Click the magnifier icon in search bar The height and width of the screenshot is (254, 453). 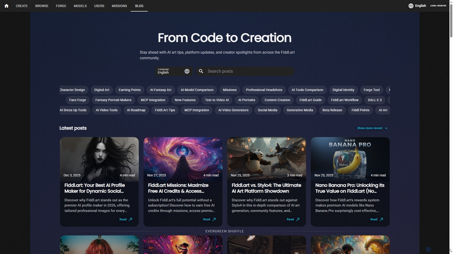[201, 71]
